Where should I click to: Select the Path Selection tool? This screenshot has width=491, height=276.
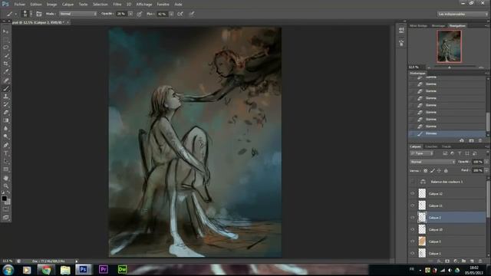pyautogui.click(x=5, y=162)
